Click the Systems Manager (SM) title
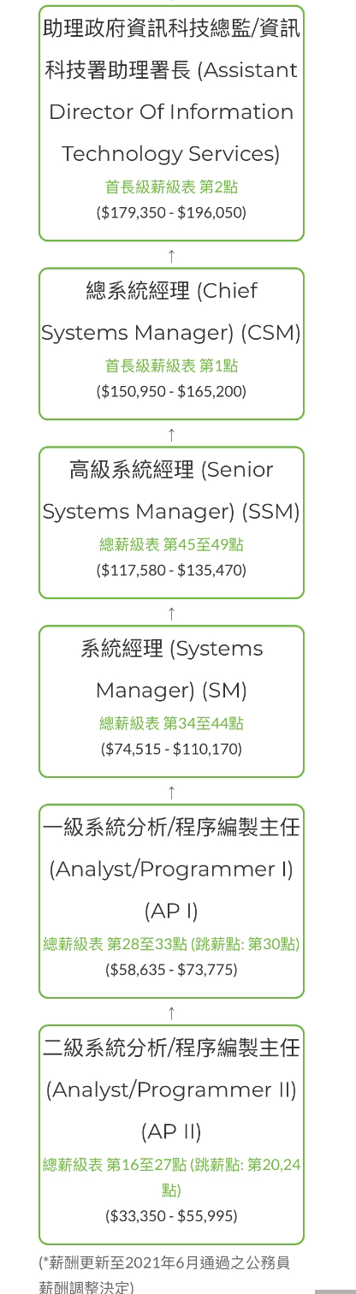Screen dimensions: 356x1294 click(171, 669)
